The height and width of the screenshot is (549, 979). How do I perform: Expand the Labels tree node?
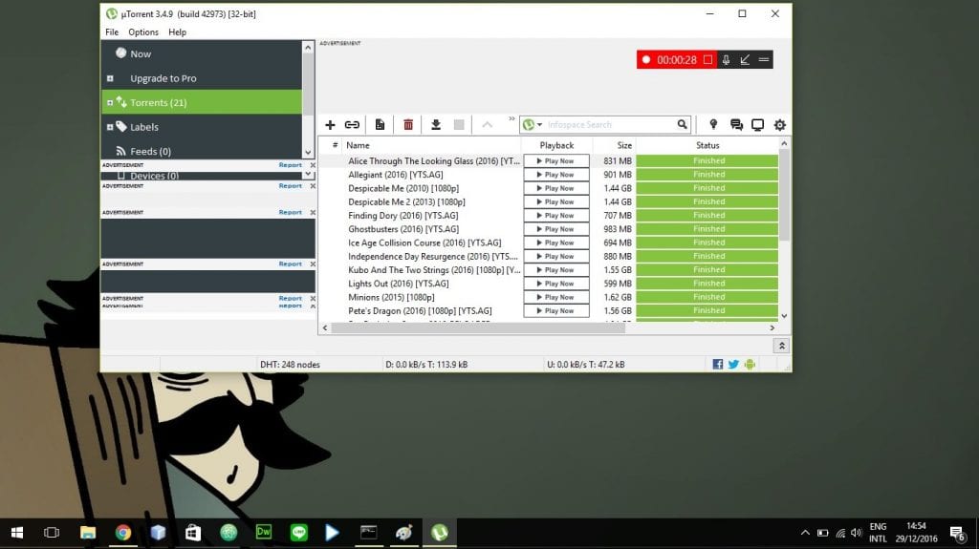pos(110,127)
